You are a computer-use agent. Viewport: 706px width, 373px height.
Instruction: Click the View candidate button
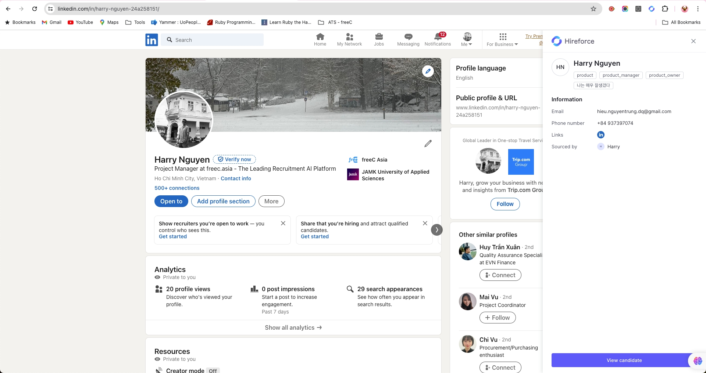click(x=624, y=360)
